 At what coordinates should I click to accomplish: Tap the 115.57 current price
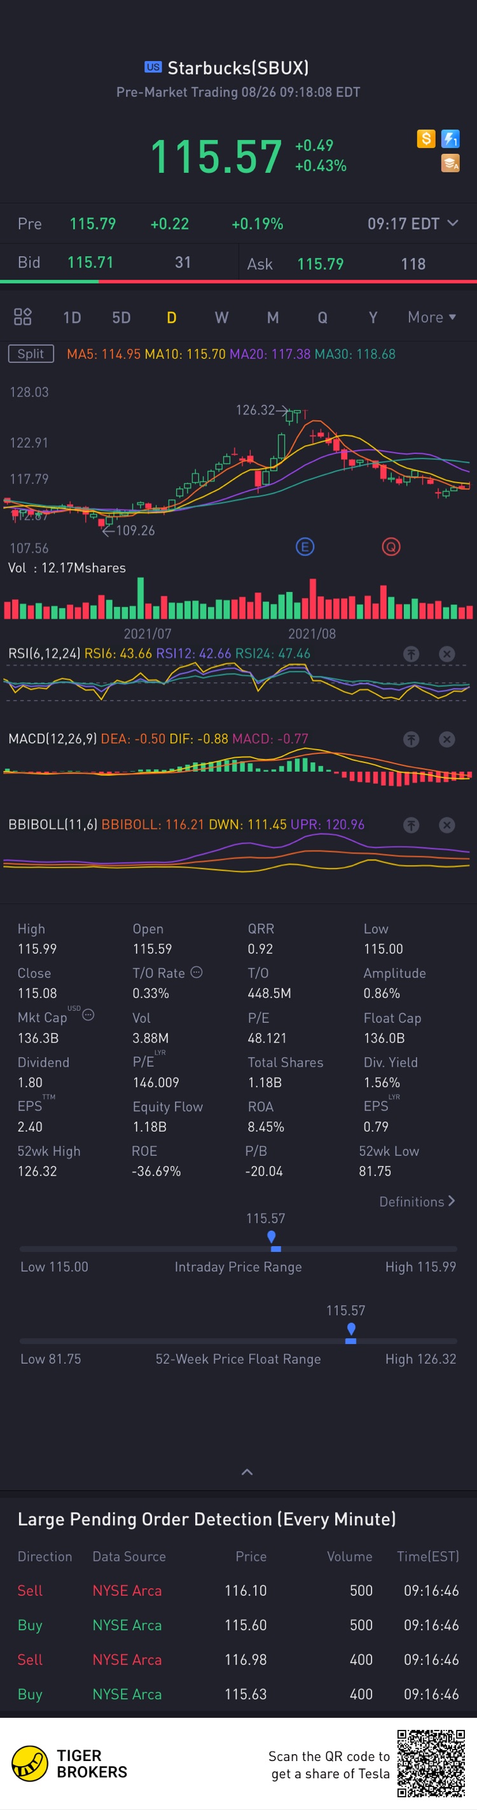click(216, 156)
